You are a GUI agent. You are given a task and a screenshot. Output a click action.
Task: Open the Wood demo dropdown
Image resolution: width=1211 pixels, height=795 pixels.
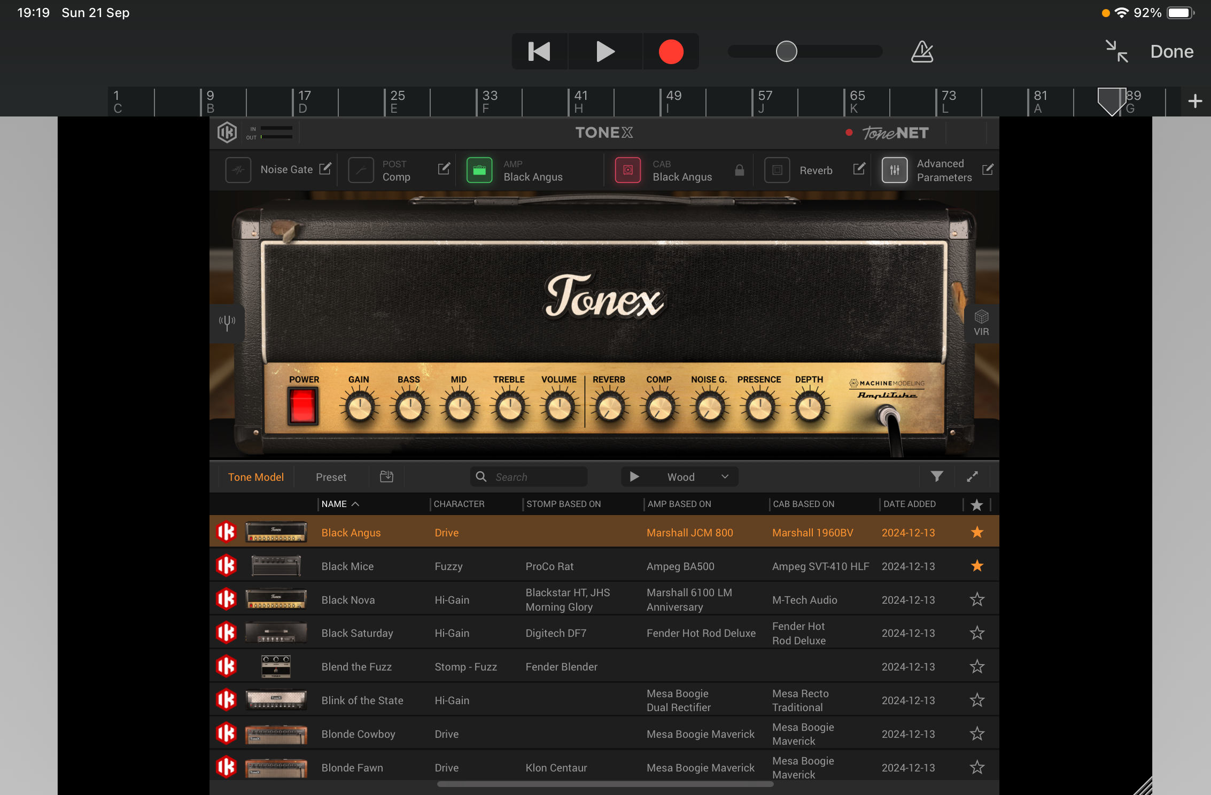pyautogui.click(x=725, y=477)
